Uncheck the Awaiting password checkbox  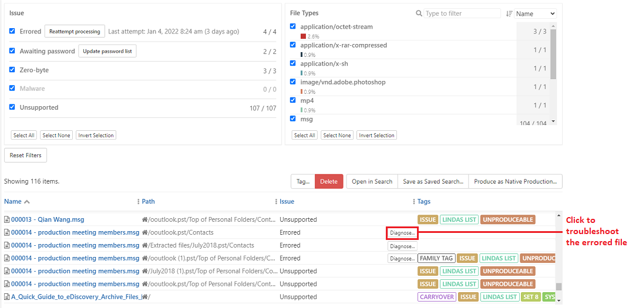coord(12,50)
